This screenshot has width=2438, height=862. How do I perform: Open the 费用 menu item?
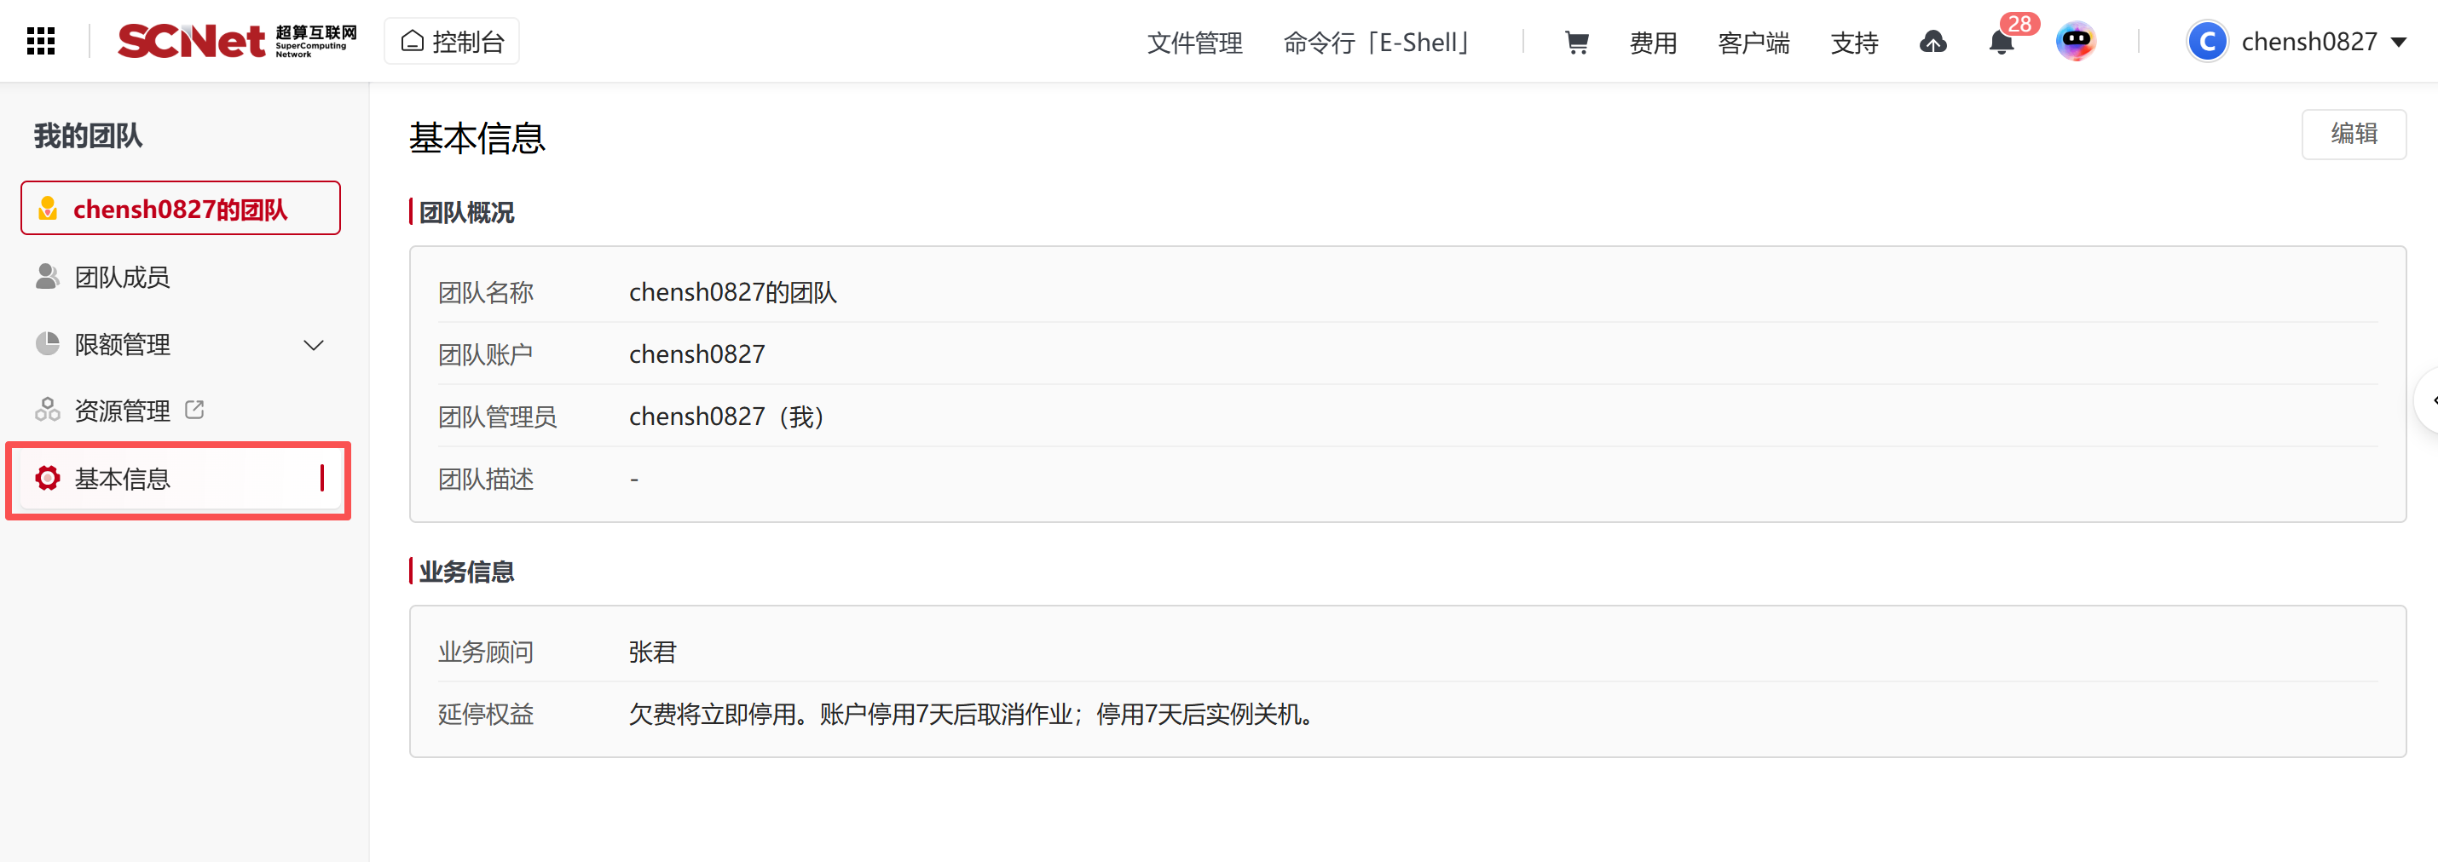coord(1652,43)
